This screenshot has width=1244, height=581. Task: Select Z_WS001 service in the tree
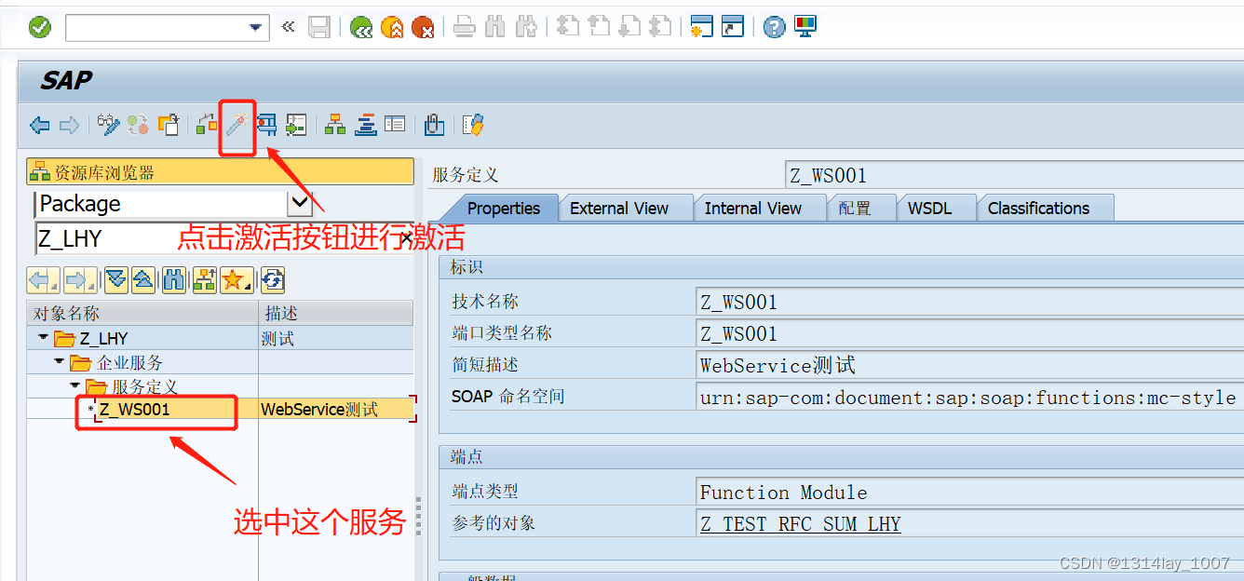(135, 410)
